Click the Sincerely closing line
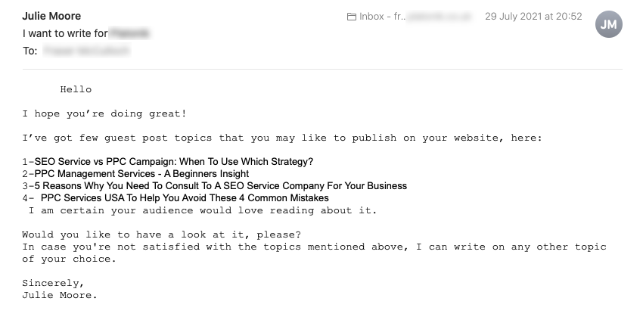The height and width of the screenshot is (323, 643). pyautogui.click(x=53, y=283)
